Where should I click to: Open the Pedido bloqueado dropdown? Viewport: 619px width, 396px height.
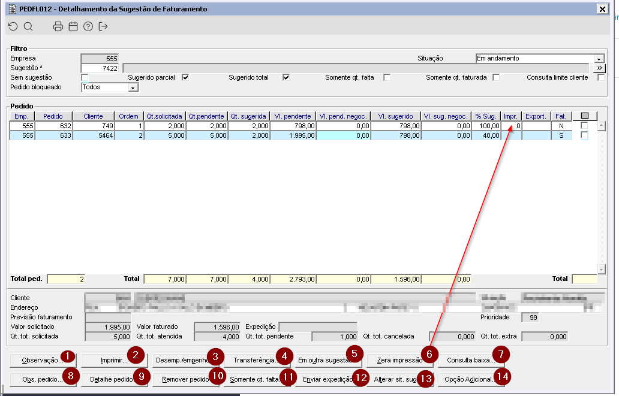(133, 87)
